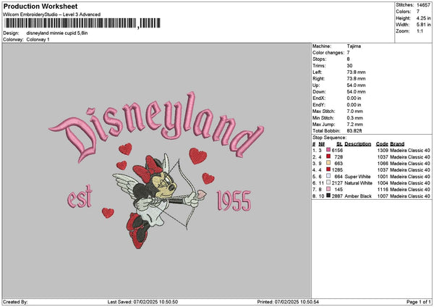Click the Amber Black color swatch
This screenshot has width=434, height=307.
328,195
